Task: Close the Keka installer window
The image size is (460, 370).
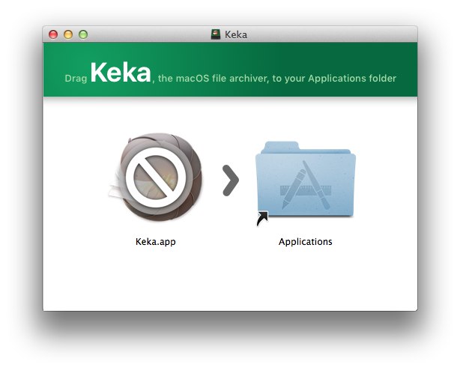Action: click(x=53, y=34)
